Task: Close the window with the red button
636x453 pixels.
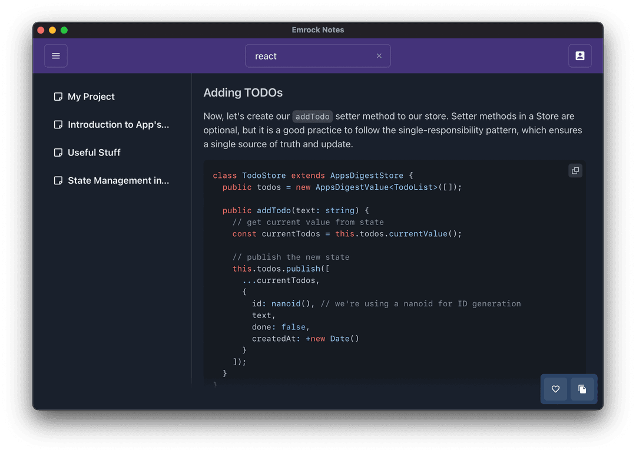Action: click(x=41, y=30)
